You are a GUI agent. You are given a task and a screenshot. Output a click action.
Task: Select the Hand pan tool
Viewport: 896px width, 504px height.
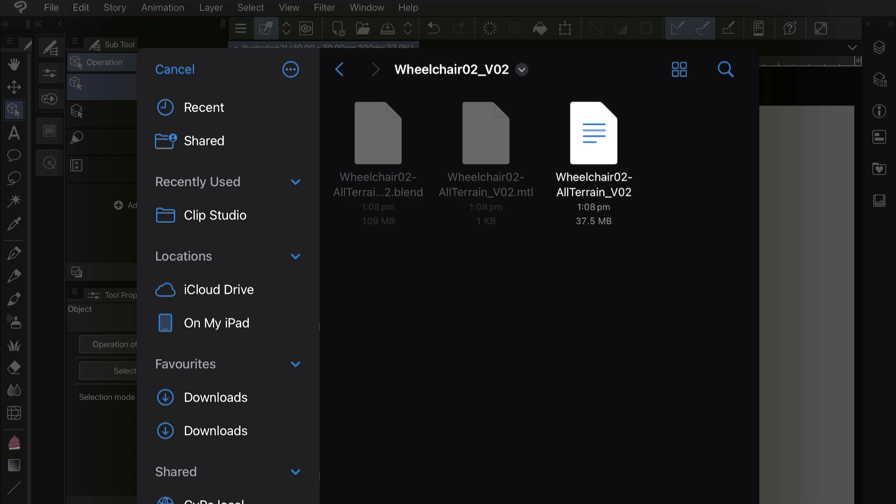(x=14, y=64)
